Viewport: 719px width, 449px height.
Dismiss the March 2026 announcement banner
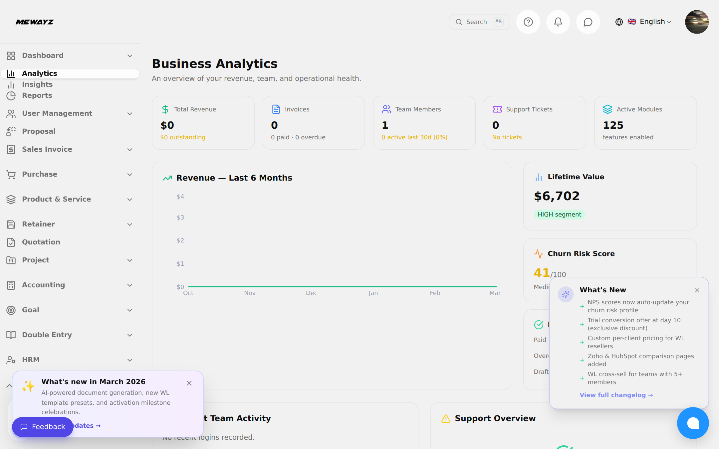tap(189, 383)
